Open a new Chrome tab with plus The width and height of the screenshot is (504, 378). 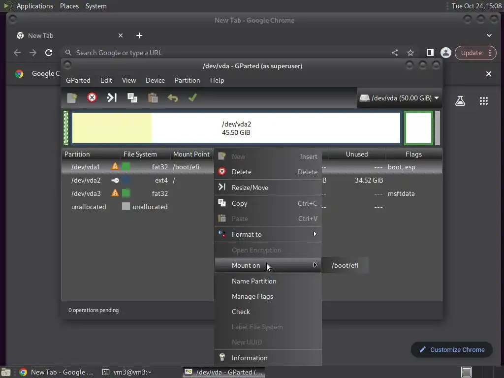pyautogui.click(x=139, y=35)
